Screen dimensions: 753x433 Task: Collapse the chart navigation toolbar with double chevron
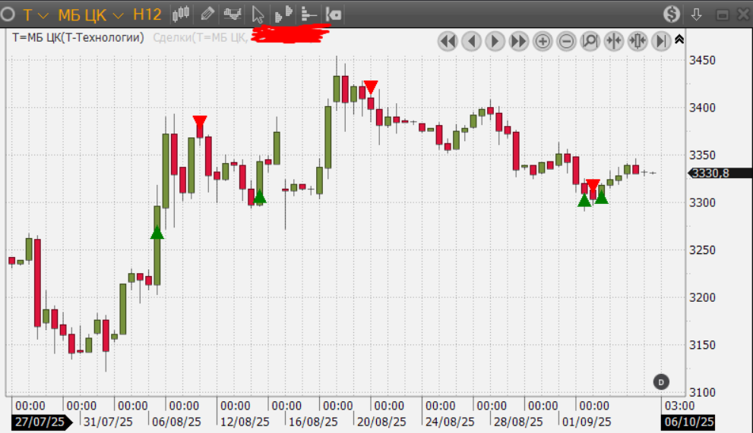tap(679, 39)
